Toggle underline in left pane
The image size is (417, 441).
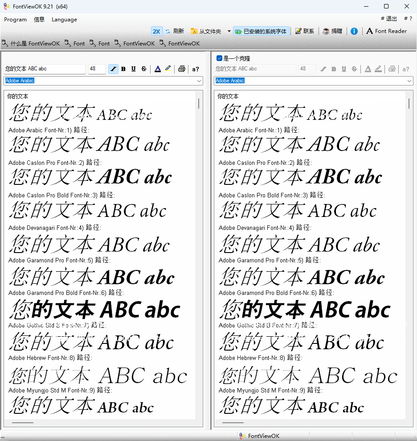[x=133, y=69]
